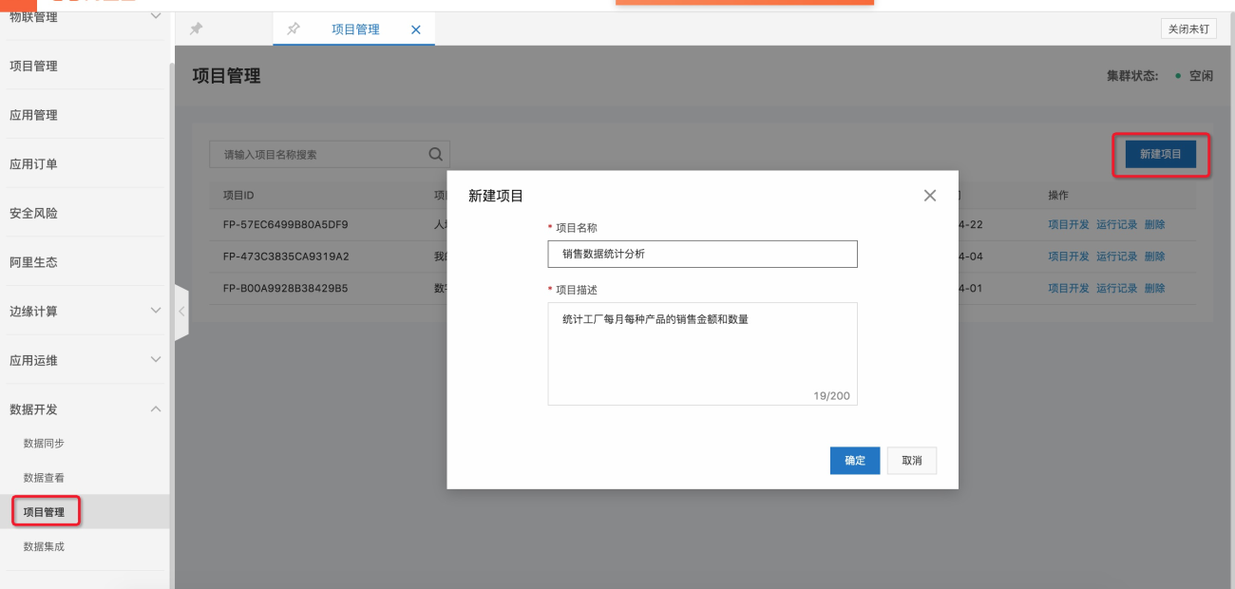Click the 新建项目 dialog title
Viewport: 1235px width, 589px height.
click(x=496, y=196)
